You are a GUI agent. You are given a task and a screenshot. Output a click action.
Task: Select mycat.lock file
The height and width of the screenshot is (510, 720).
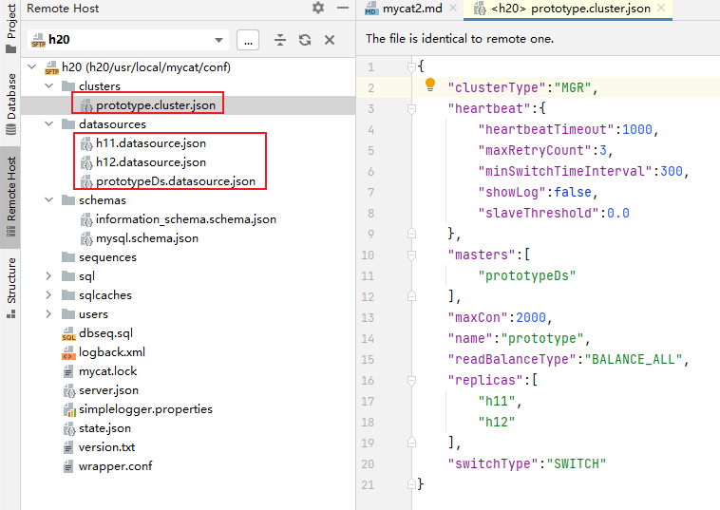coord(108,371)
